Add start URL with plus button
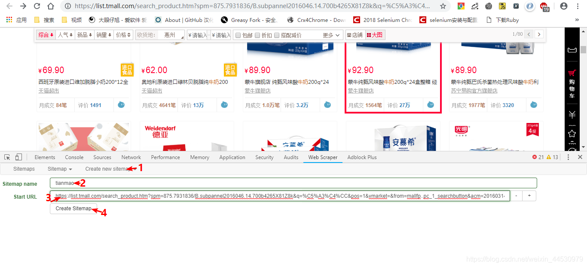Viewport: 587px width, 267px height. tap(529, 196)
